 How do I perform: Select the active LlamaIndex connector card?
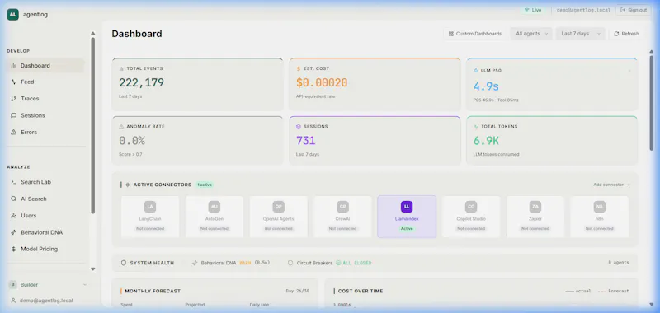(x=407, y=217)
